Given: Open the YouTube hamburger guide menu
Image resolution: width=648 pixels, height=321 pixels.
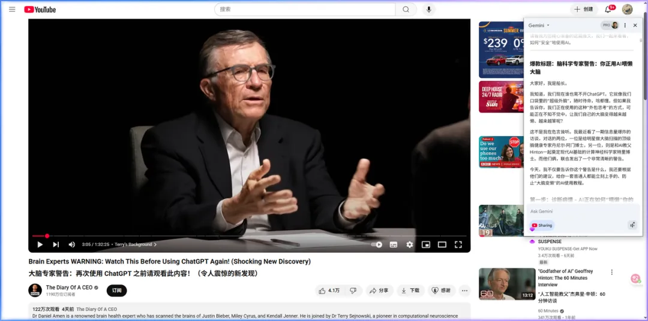Looking at the screenshot, I should pyautogui.click(x=12, y=10).
